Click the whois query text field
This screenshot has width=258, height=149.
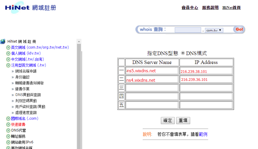(188, 30)
